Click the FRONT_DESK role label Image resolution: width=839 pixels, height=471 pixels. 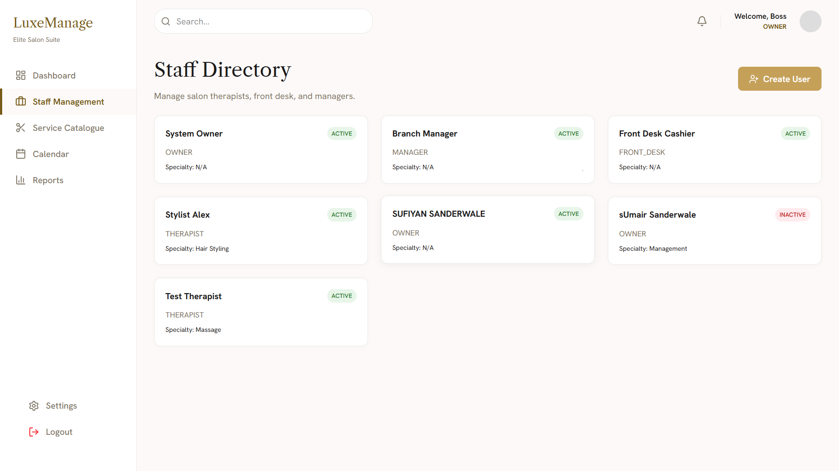coord(642,152)
